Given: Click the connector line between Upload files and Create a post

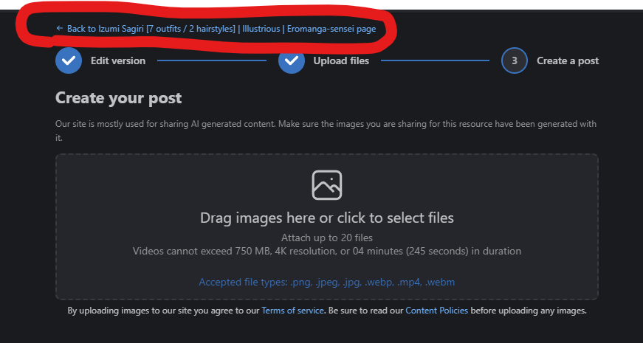Looking at the screenshot, I should tap(435, 60).
